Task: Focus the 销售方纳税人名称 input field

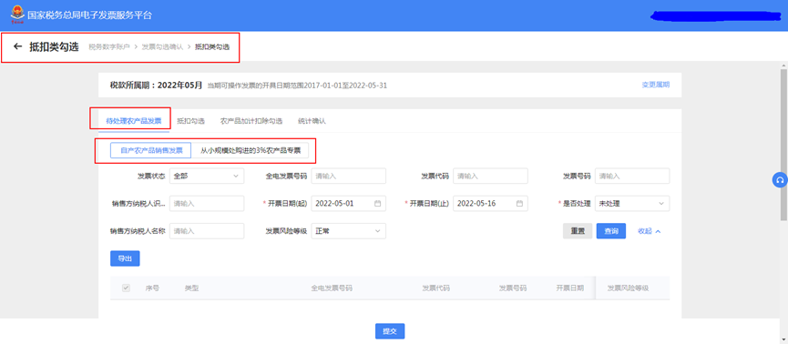Action: (x=207, y=231)
